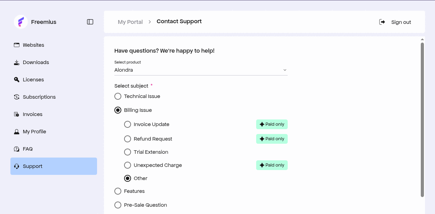Click the Refund Request Paid only badge
The width and height of the screenshot is (435, 214).
(272, 139)
